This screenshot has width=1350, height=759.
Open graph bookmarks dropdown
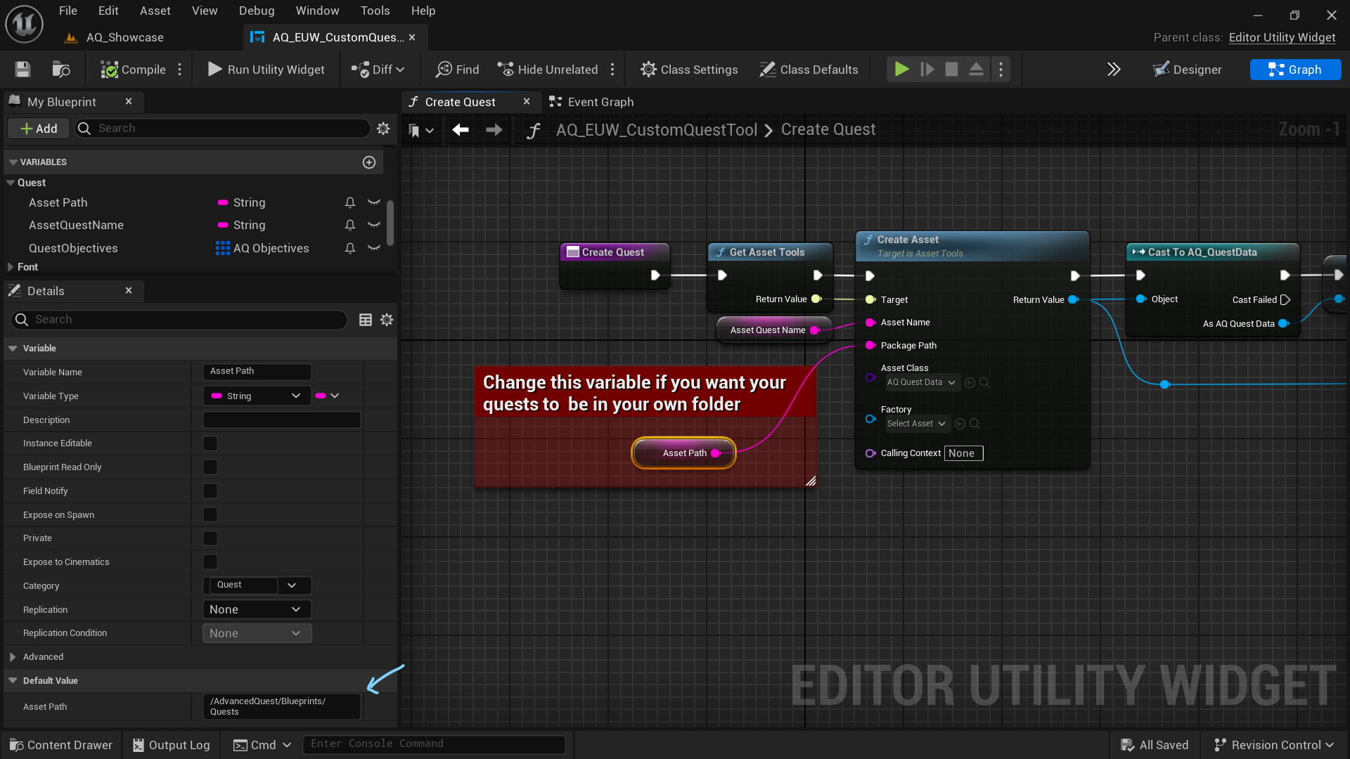point(420,131)
